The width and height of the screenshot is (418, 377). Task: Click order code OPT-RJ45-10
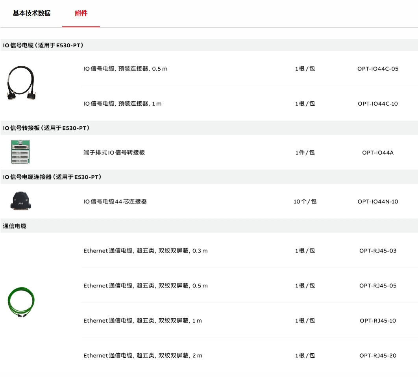coord(378,321)
